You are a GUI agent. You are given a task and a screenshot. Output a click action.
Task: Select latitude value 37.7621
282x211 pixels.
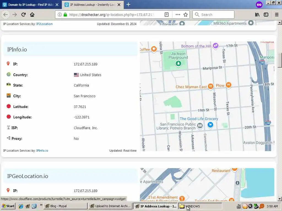tap(80, 107)
